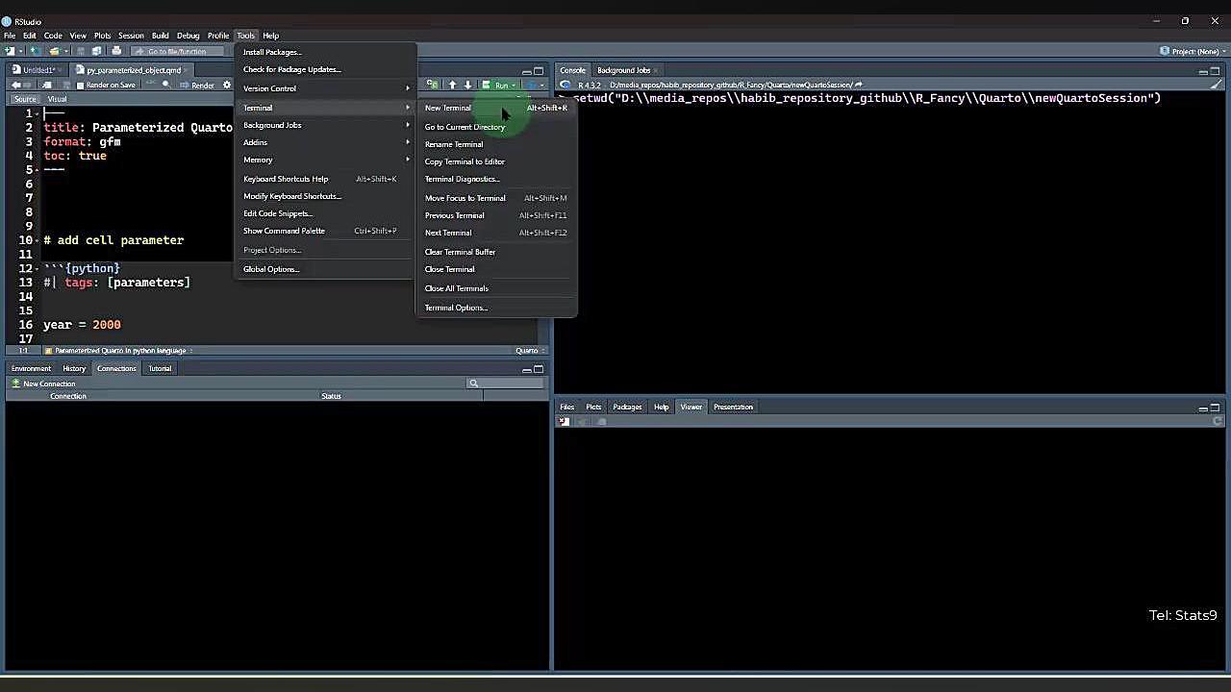This screenshot has width=1231, height=692.
Task: Choose Next Terminal menu entry
Action: [496, 233]
